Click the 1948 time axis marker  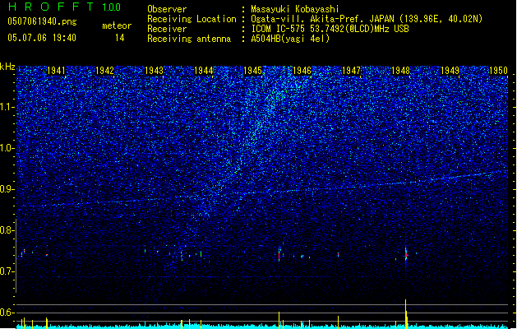point(400,71)
